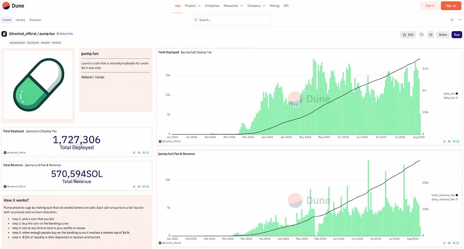This screenshot has width=464, height=249.
Task: Star the dashboard with 105 stars
Action: (408, 35)
